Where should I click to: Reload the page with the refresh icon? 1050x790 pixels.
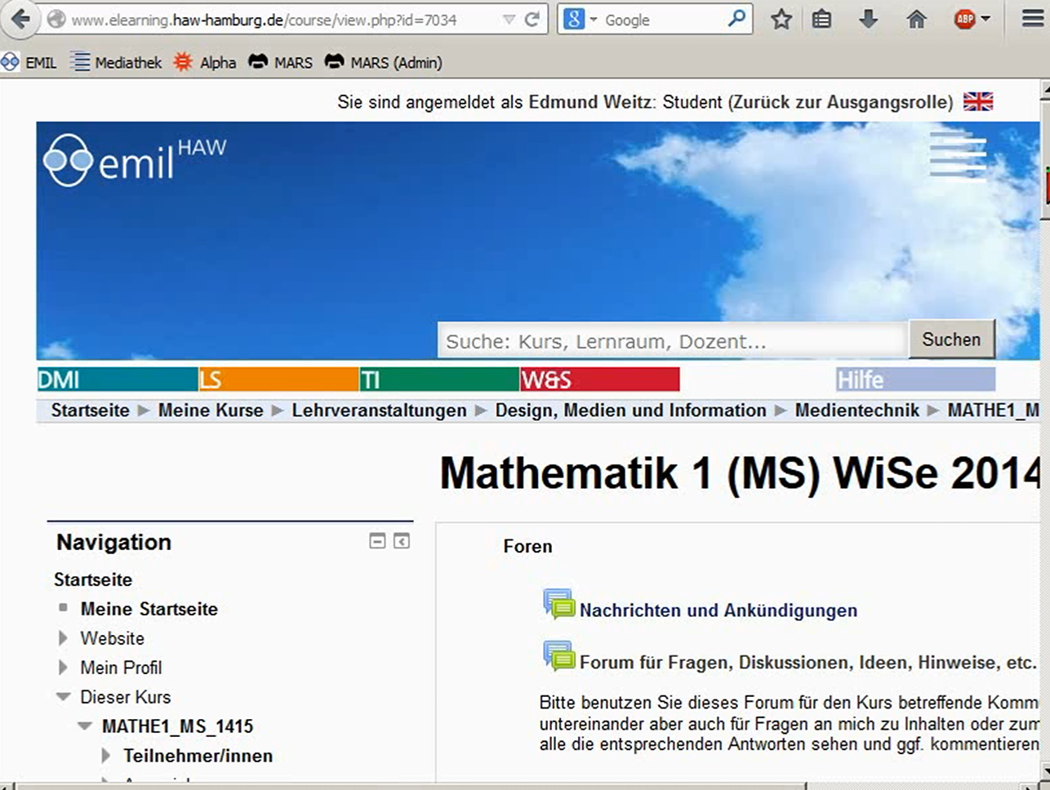(532, 20)
